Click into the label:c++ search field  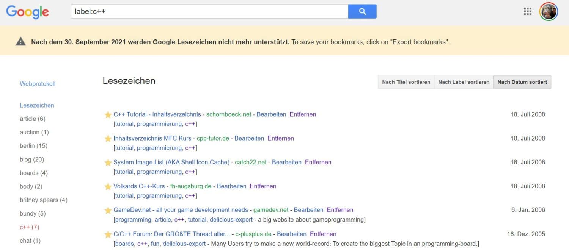(209, 11)
